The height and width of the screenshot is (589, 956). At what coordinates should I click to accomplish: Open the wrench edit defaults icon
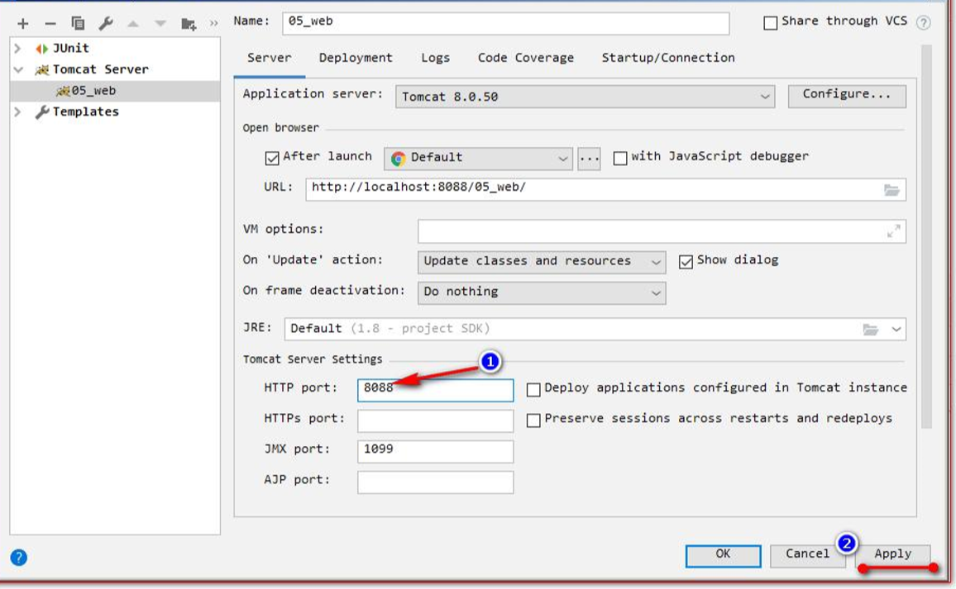coord(106,24)
